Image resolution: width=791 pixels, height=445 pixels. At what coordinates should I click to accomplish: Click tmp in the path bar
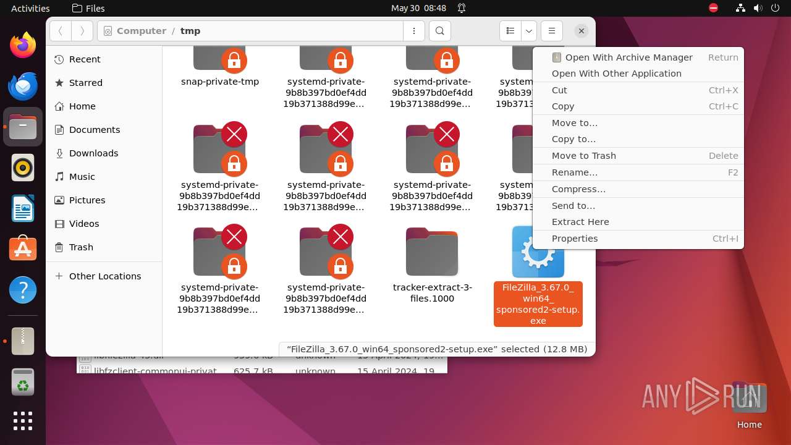190,31
